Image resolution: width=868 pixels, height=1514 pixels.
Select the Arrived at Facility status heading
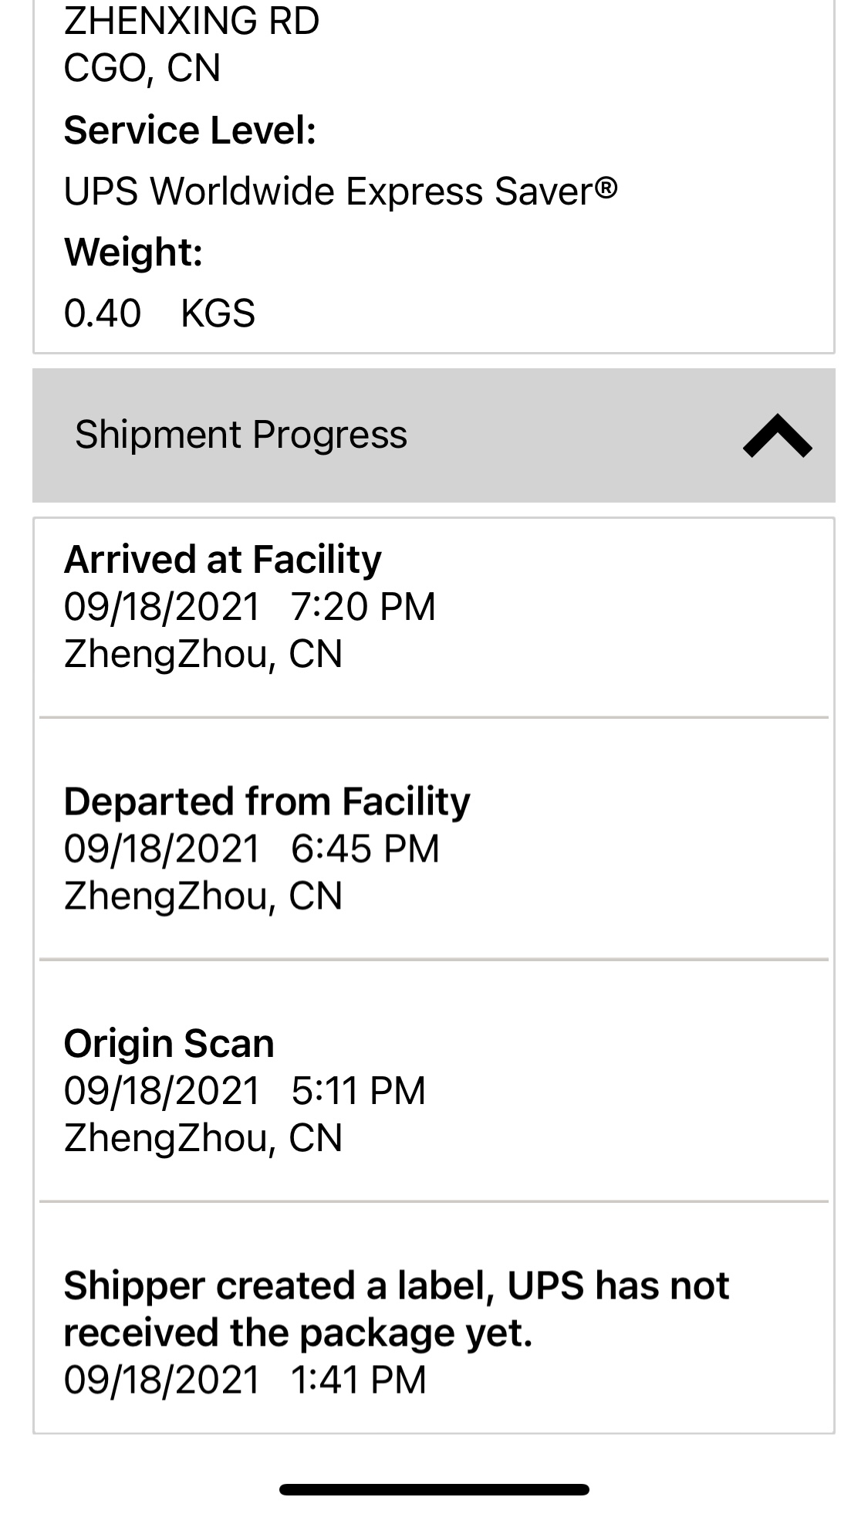[x=222, y=560]
